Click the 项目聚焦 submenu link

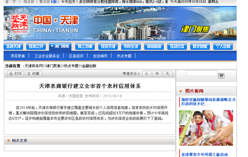coord(18,56)
